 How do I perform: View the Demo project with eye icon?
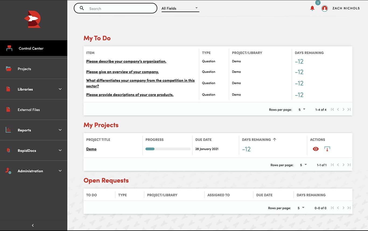pyautogui.click(x=316, y=149)
